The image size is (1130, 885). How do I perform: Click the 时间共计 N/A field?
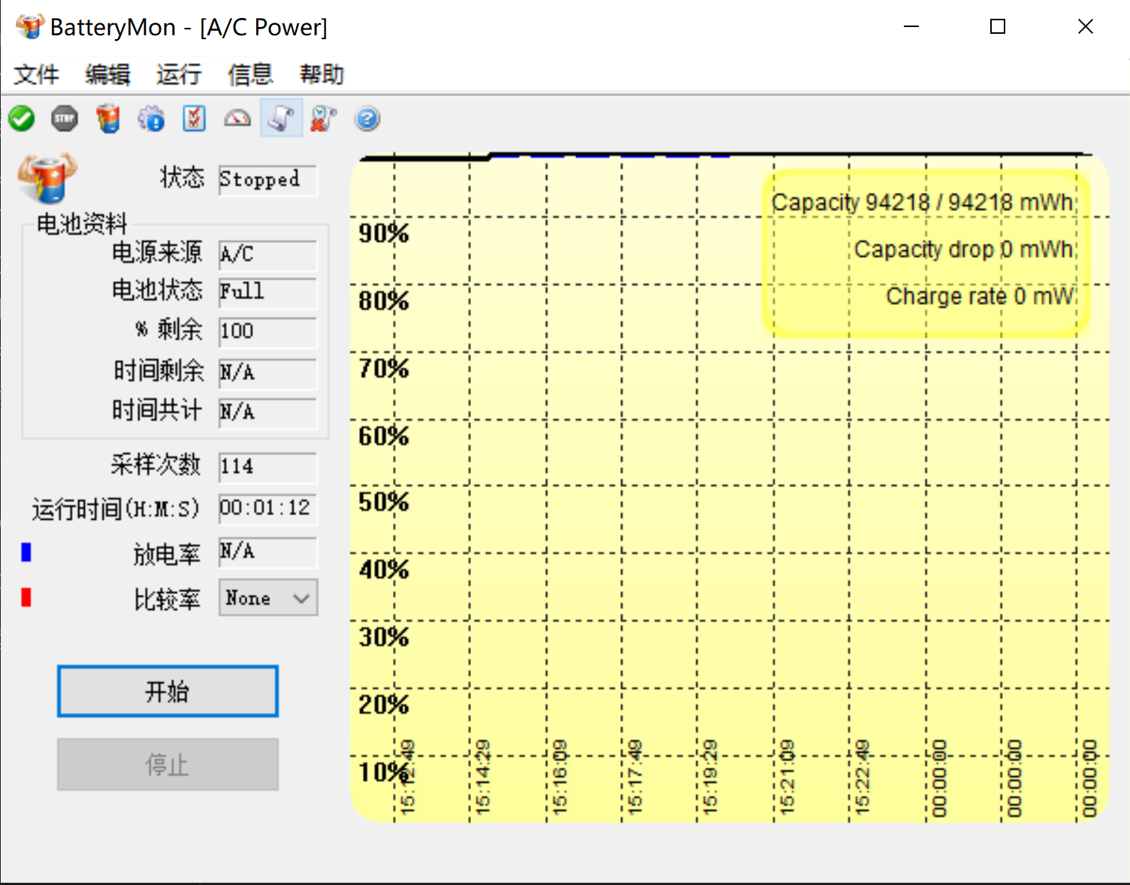click(x=268, y=413)
